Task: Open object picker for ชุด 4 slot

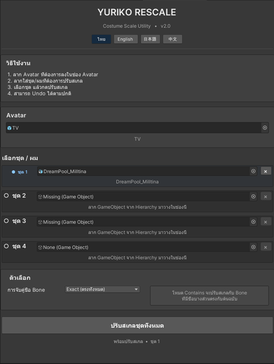Action: (253, 247)
